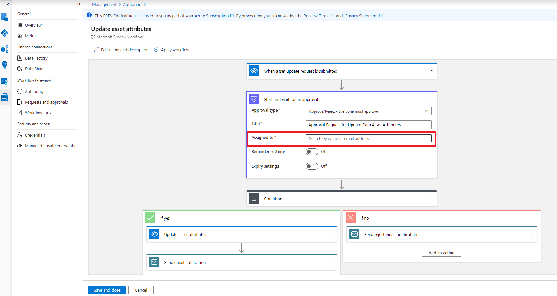This screenshot has height=296, width=557.
Task: Open the Approval type dropdown
Action: point(368,111)
